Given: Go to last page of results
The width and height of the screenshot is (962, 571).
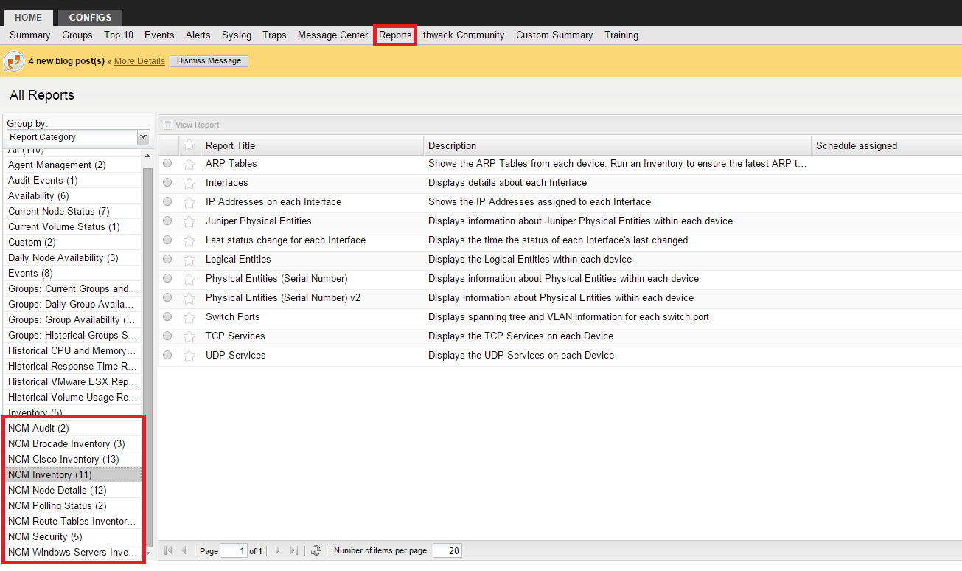Looking at the screenshot, I should pyautogui.click(x=294, y=550).
